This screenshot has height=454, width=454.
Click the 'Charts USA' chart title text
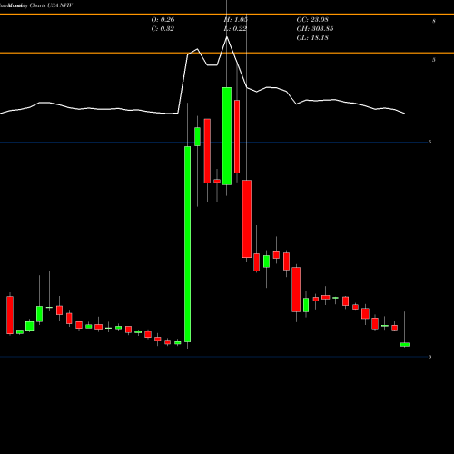(44, 5)
